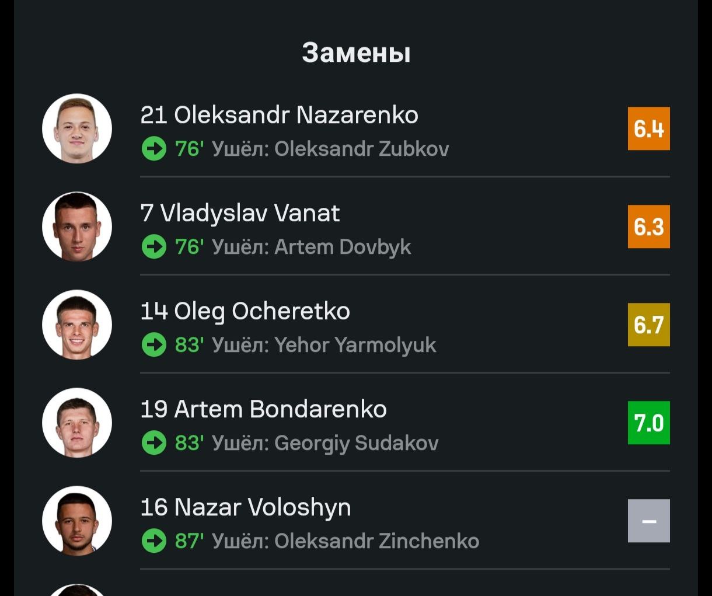The width and height of the screenshot is (712, 596).
Task: Click the 19 Artem Bondarenko name
Action: pos(263,409)
